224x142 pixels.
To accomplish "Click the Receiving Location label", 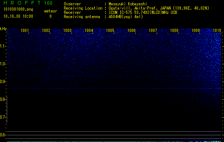I will (x=83, y=8).
